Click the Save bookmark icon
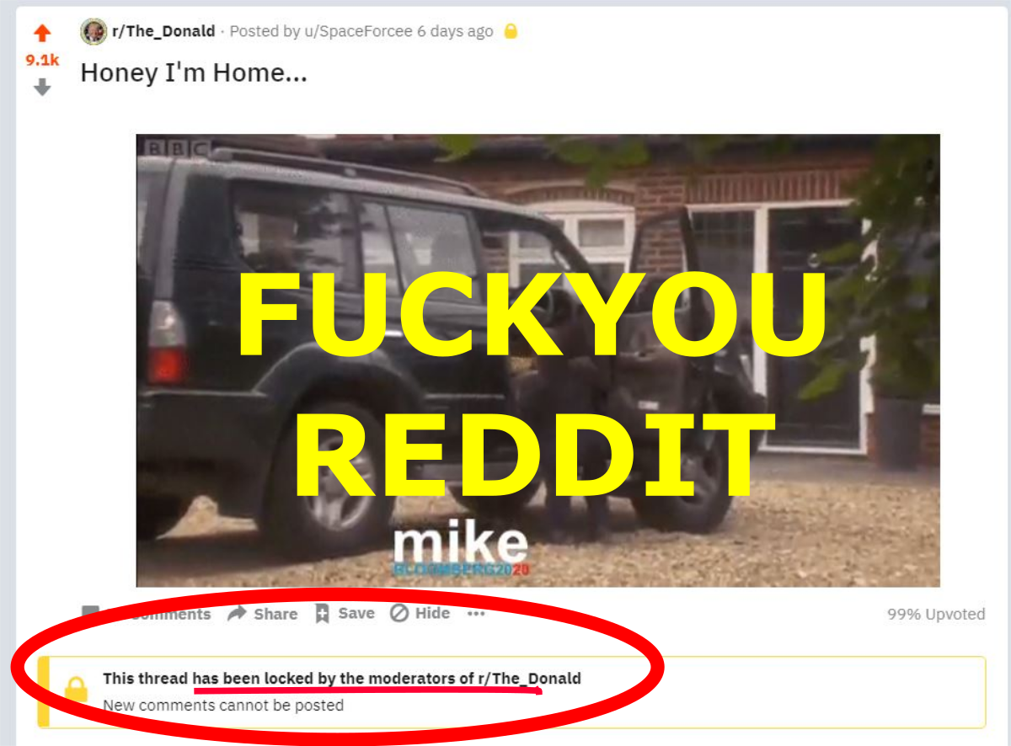Viewport: 1011px width, 746px height. coord(322,613)
